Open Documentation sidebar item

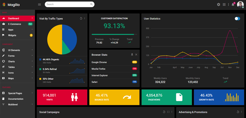17,99
